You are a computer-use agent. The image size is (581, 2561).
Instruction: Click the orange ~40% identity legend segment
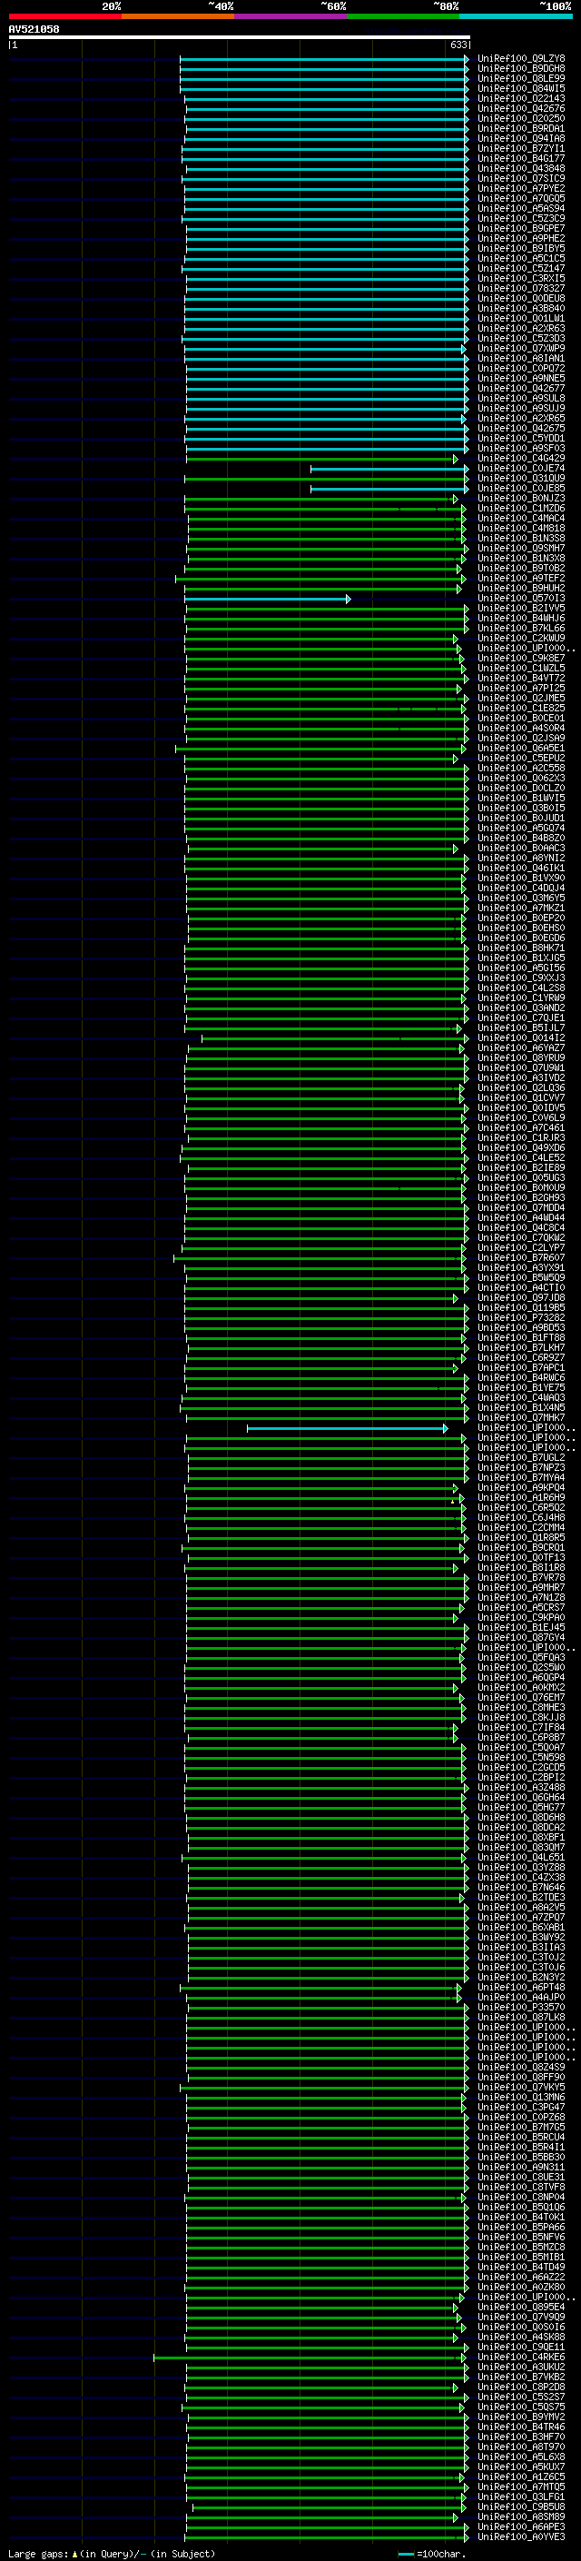[178, 16]
